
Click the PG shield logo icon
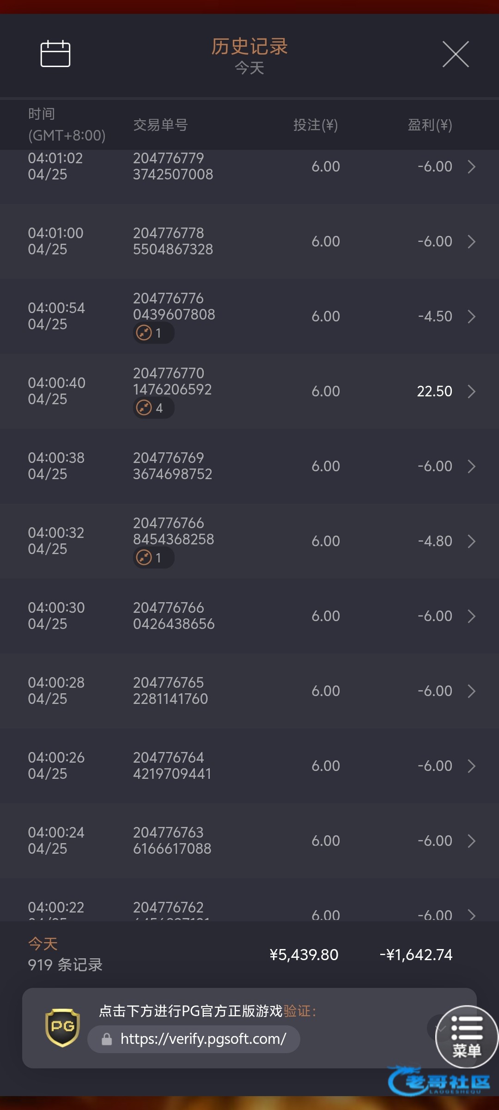click(62, 1027)
